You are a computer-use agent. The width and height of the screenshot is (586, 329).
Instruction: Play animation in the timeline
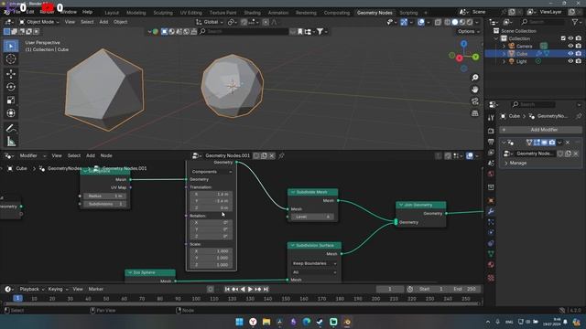pos(250,289)
